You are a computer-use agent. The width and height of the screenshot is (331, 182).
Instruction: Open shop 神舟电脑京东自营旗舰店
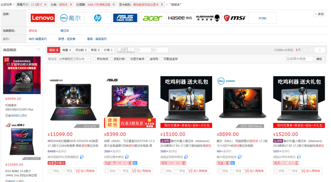point(63,157)
